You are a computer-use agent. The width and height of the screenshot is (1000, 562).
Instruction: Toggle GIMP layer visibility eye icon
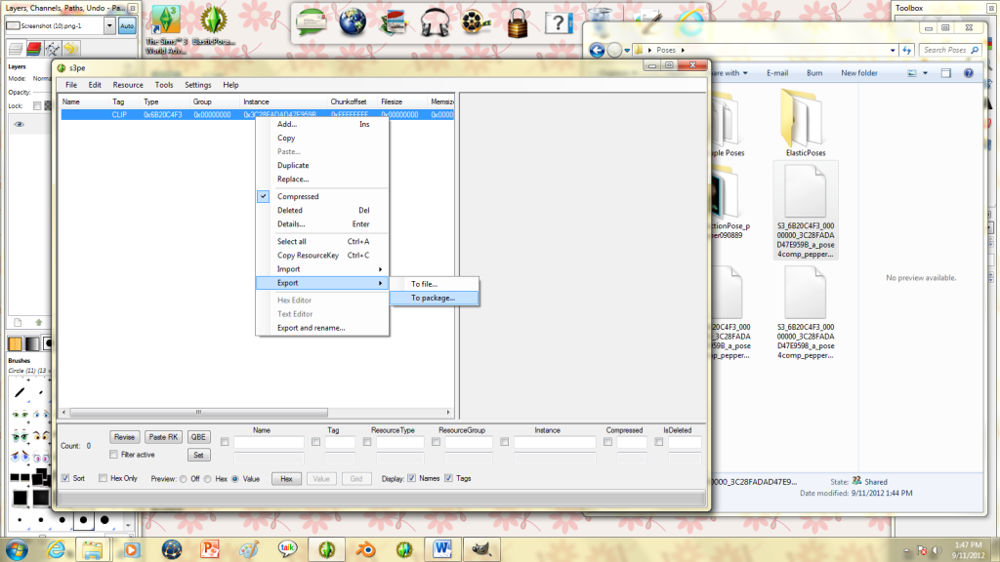tap(20, 124)
